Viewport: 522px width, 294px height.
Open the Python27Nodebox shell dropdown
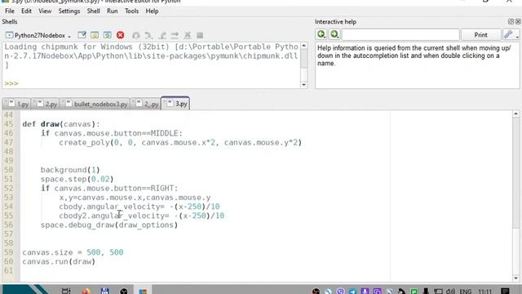38,35
